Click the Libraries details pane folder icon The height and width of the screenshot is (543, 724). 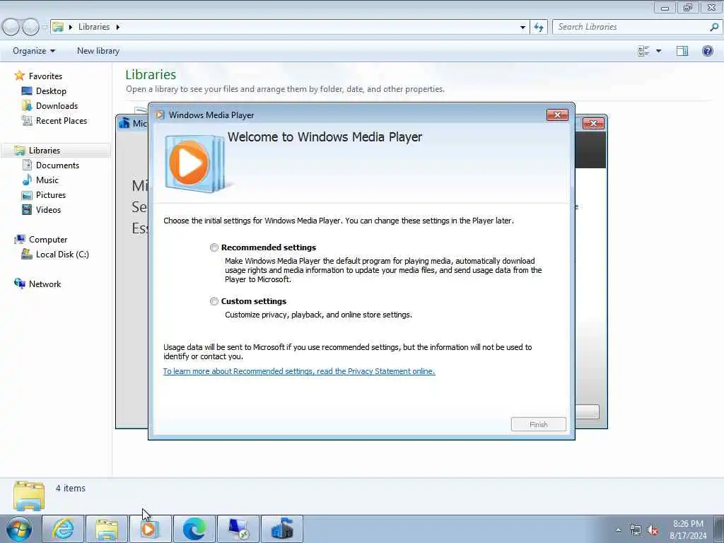pyautogui.click(x=29, y=496)
